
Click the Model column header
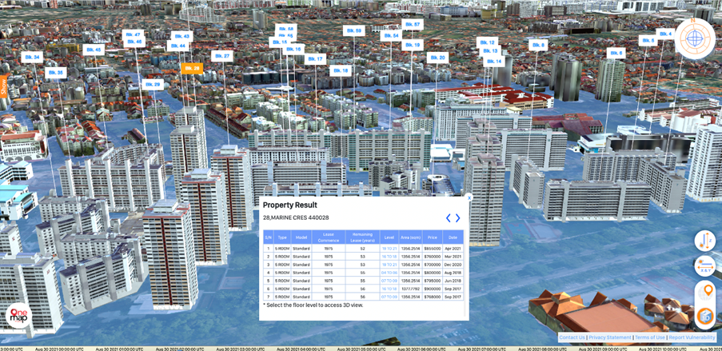[x=301, y=237]
